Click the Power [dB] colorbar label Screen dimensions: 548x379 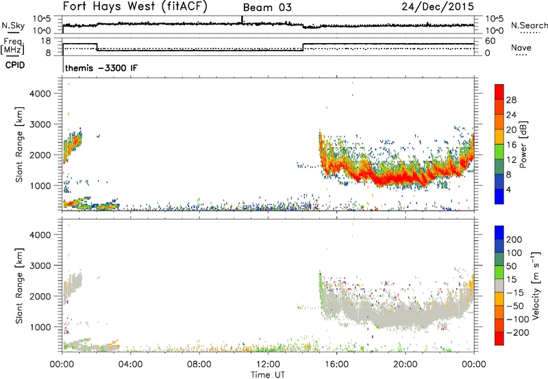[523, 144]
